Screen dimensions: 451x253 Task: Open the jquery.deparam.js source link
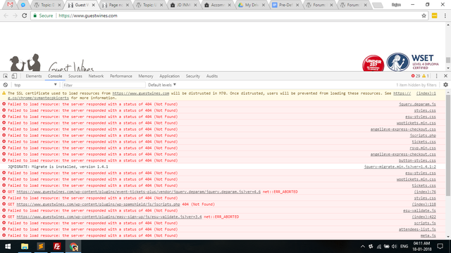tap(417, 104)
